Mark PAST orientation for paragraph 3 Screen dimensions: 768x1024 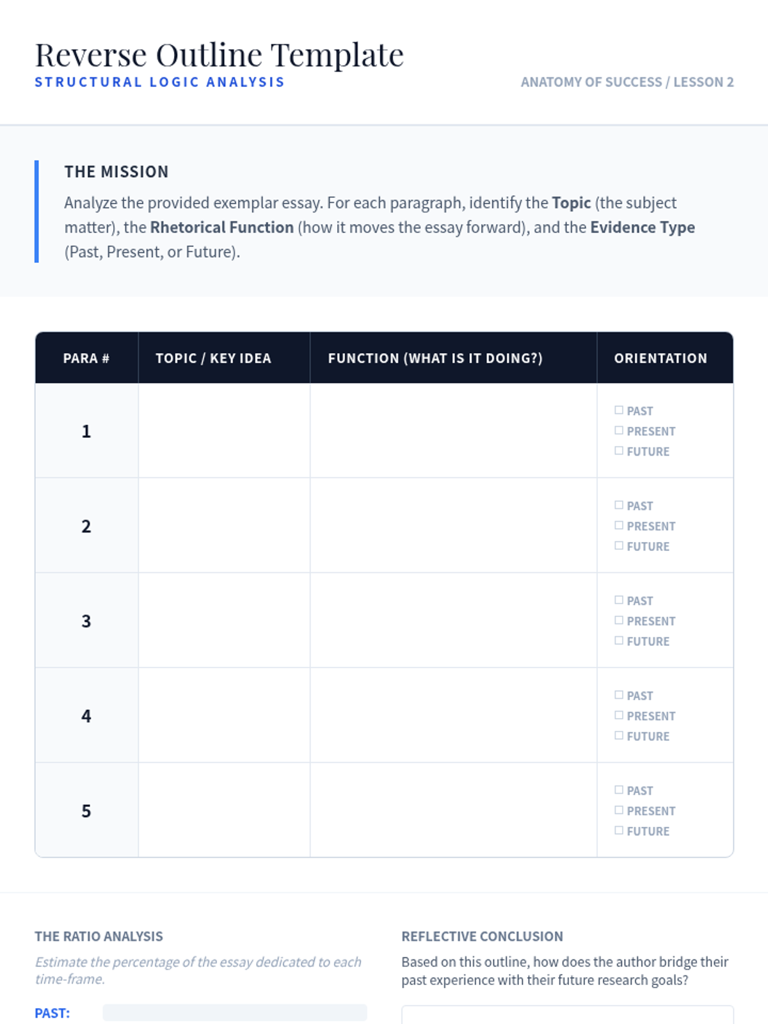tap(619, 600)
